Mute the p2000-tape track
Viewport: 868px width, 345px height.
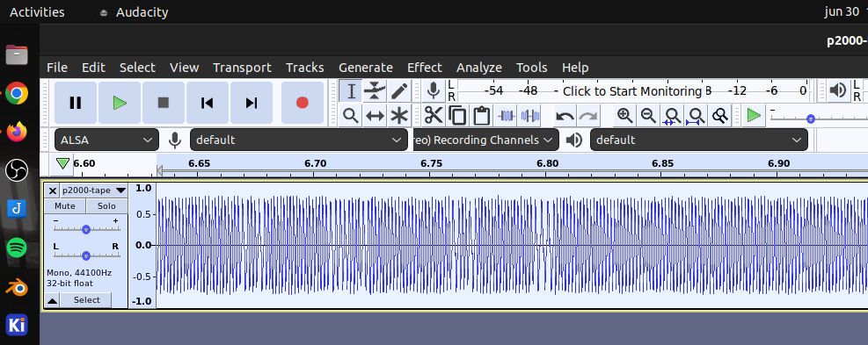[x=65, y=205]
